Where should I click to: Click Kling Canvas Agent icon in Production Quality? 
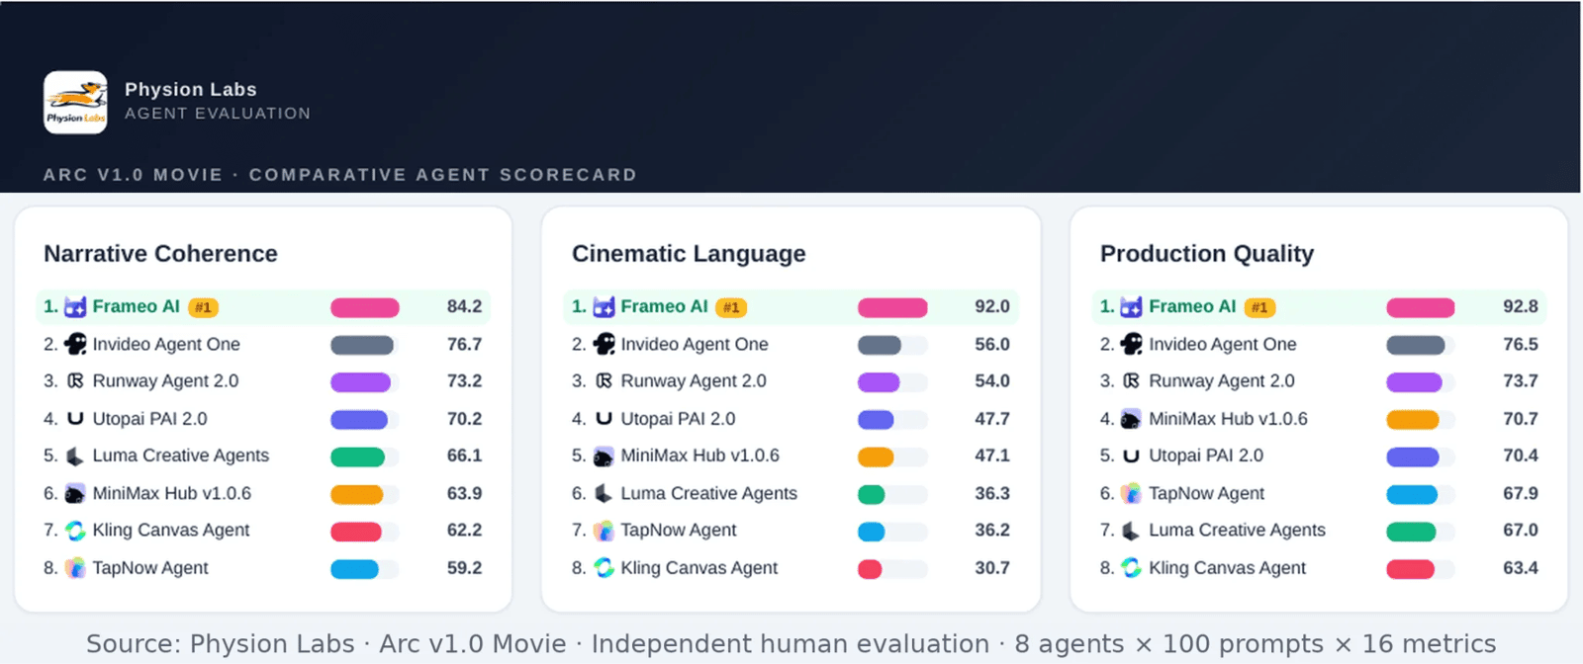(1131, 568)
